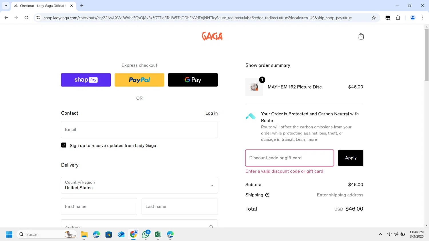
Task: Expand the Country/Region dropdown
Action: (139, 185)
